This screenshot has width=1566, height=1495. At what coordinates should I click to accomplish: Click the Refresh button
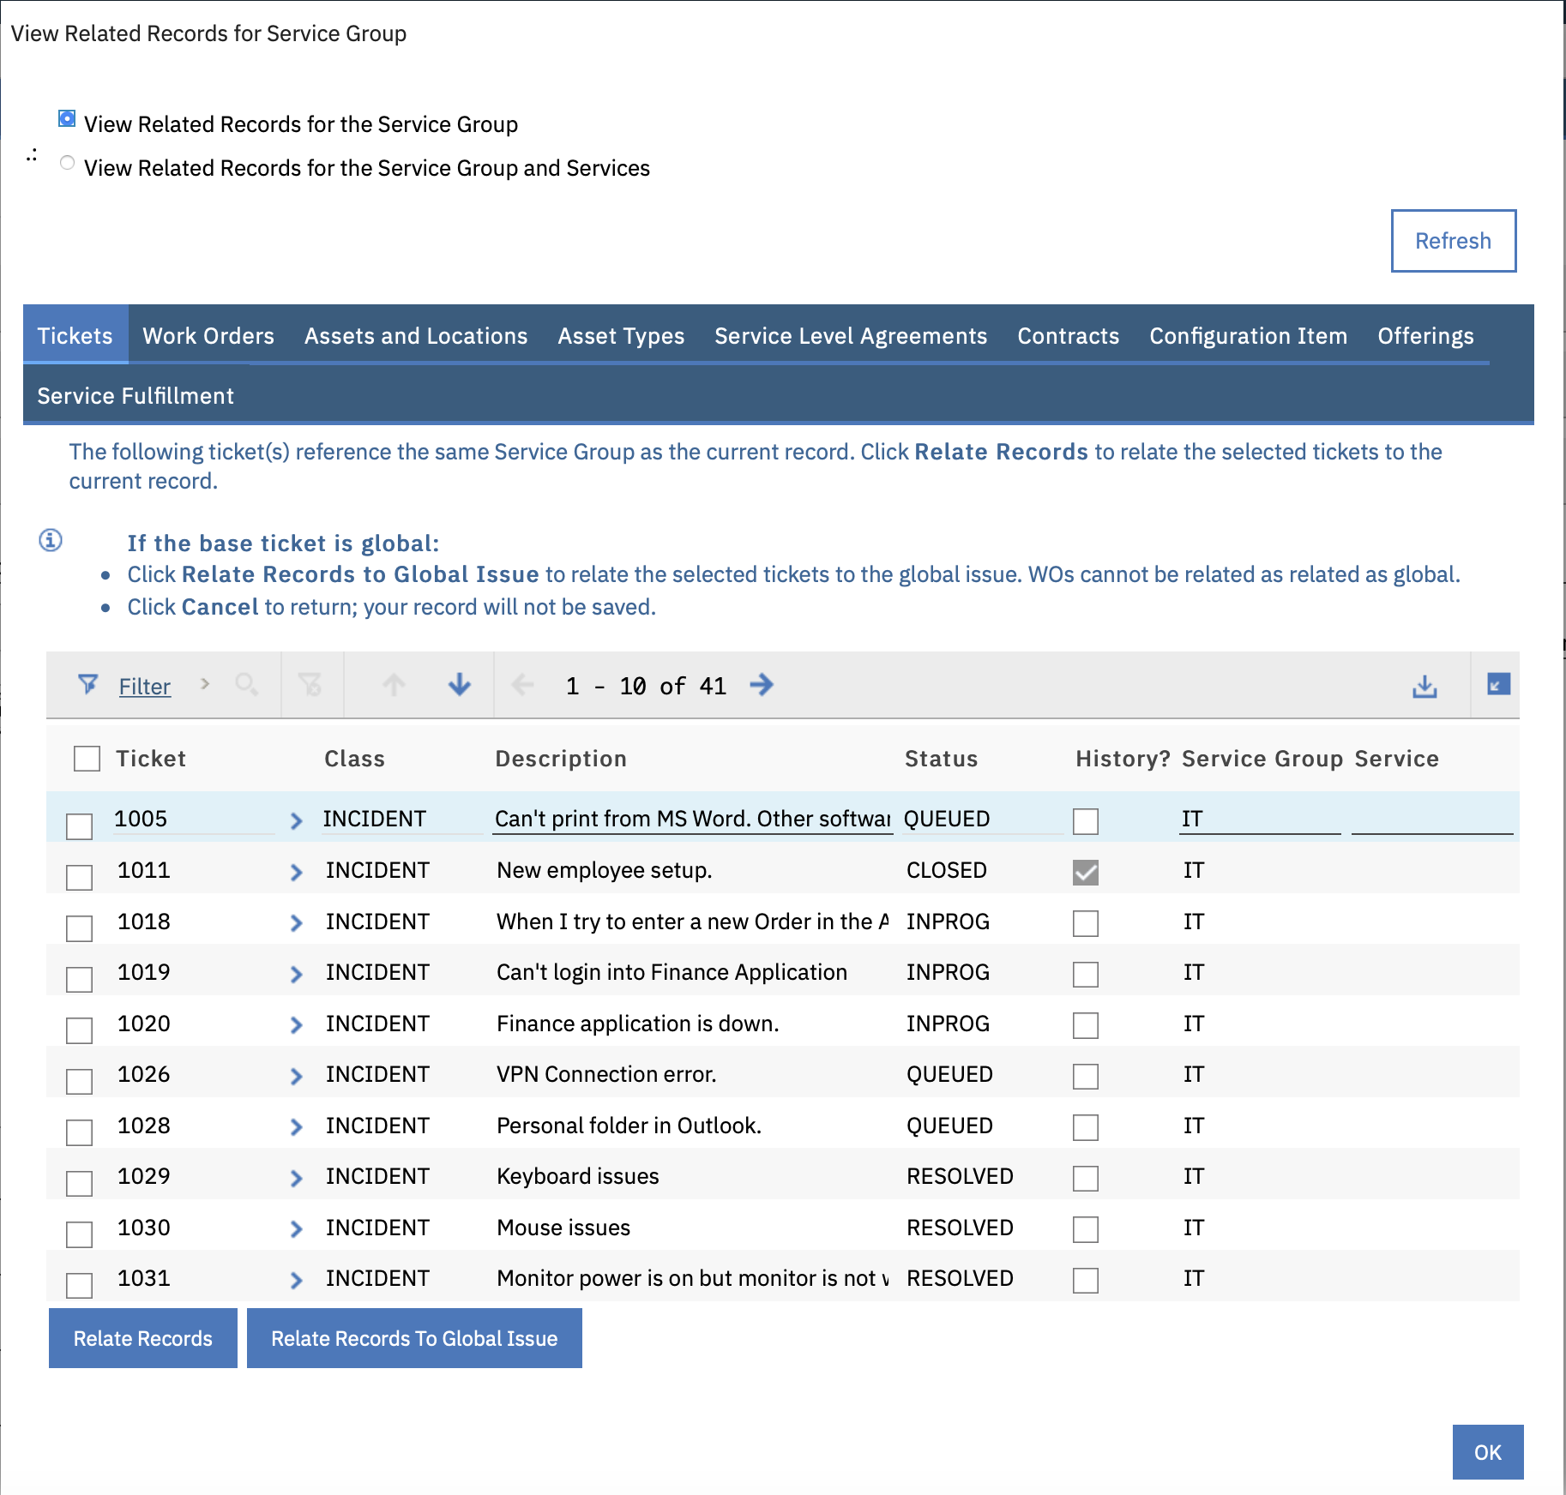pos(1453,241)
